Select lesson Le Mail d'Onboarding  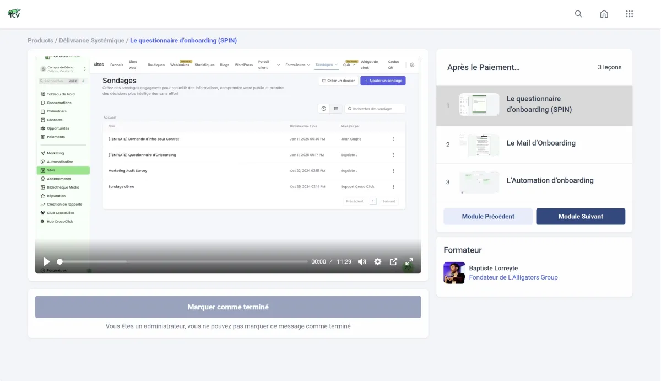click(534, 145)
